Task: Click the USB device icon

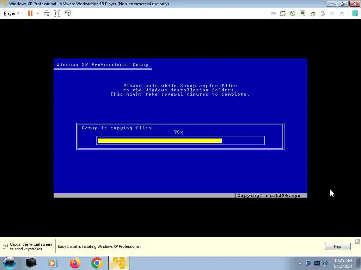Action: click(342, 13)
